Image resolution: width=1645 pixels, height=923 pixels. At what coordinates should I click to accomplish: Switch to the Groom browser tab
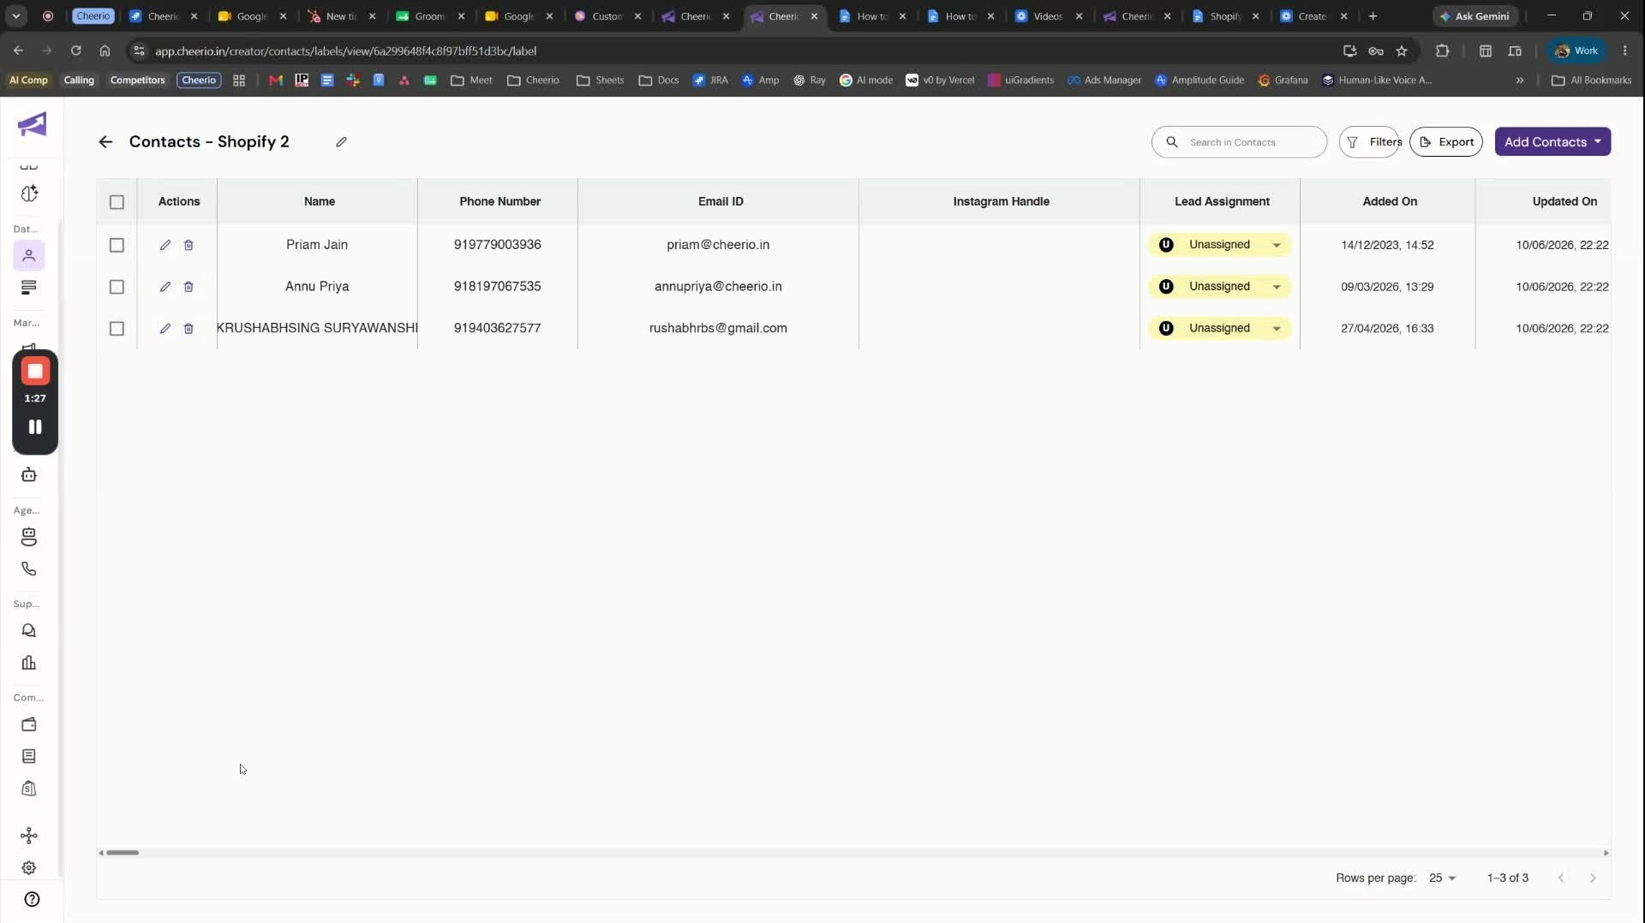pyautogui.click(x=430, y=16)
